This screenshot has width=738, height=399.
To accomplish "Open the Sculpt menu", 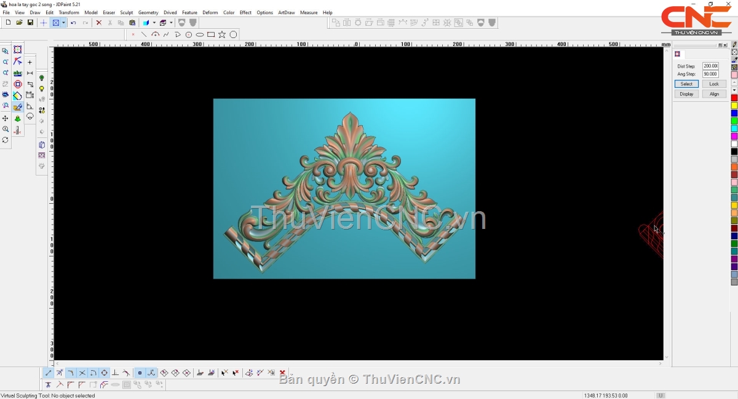I will [x=126, y=12].
